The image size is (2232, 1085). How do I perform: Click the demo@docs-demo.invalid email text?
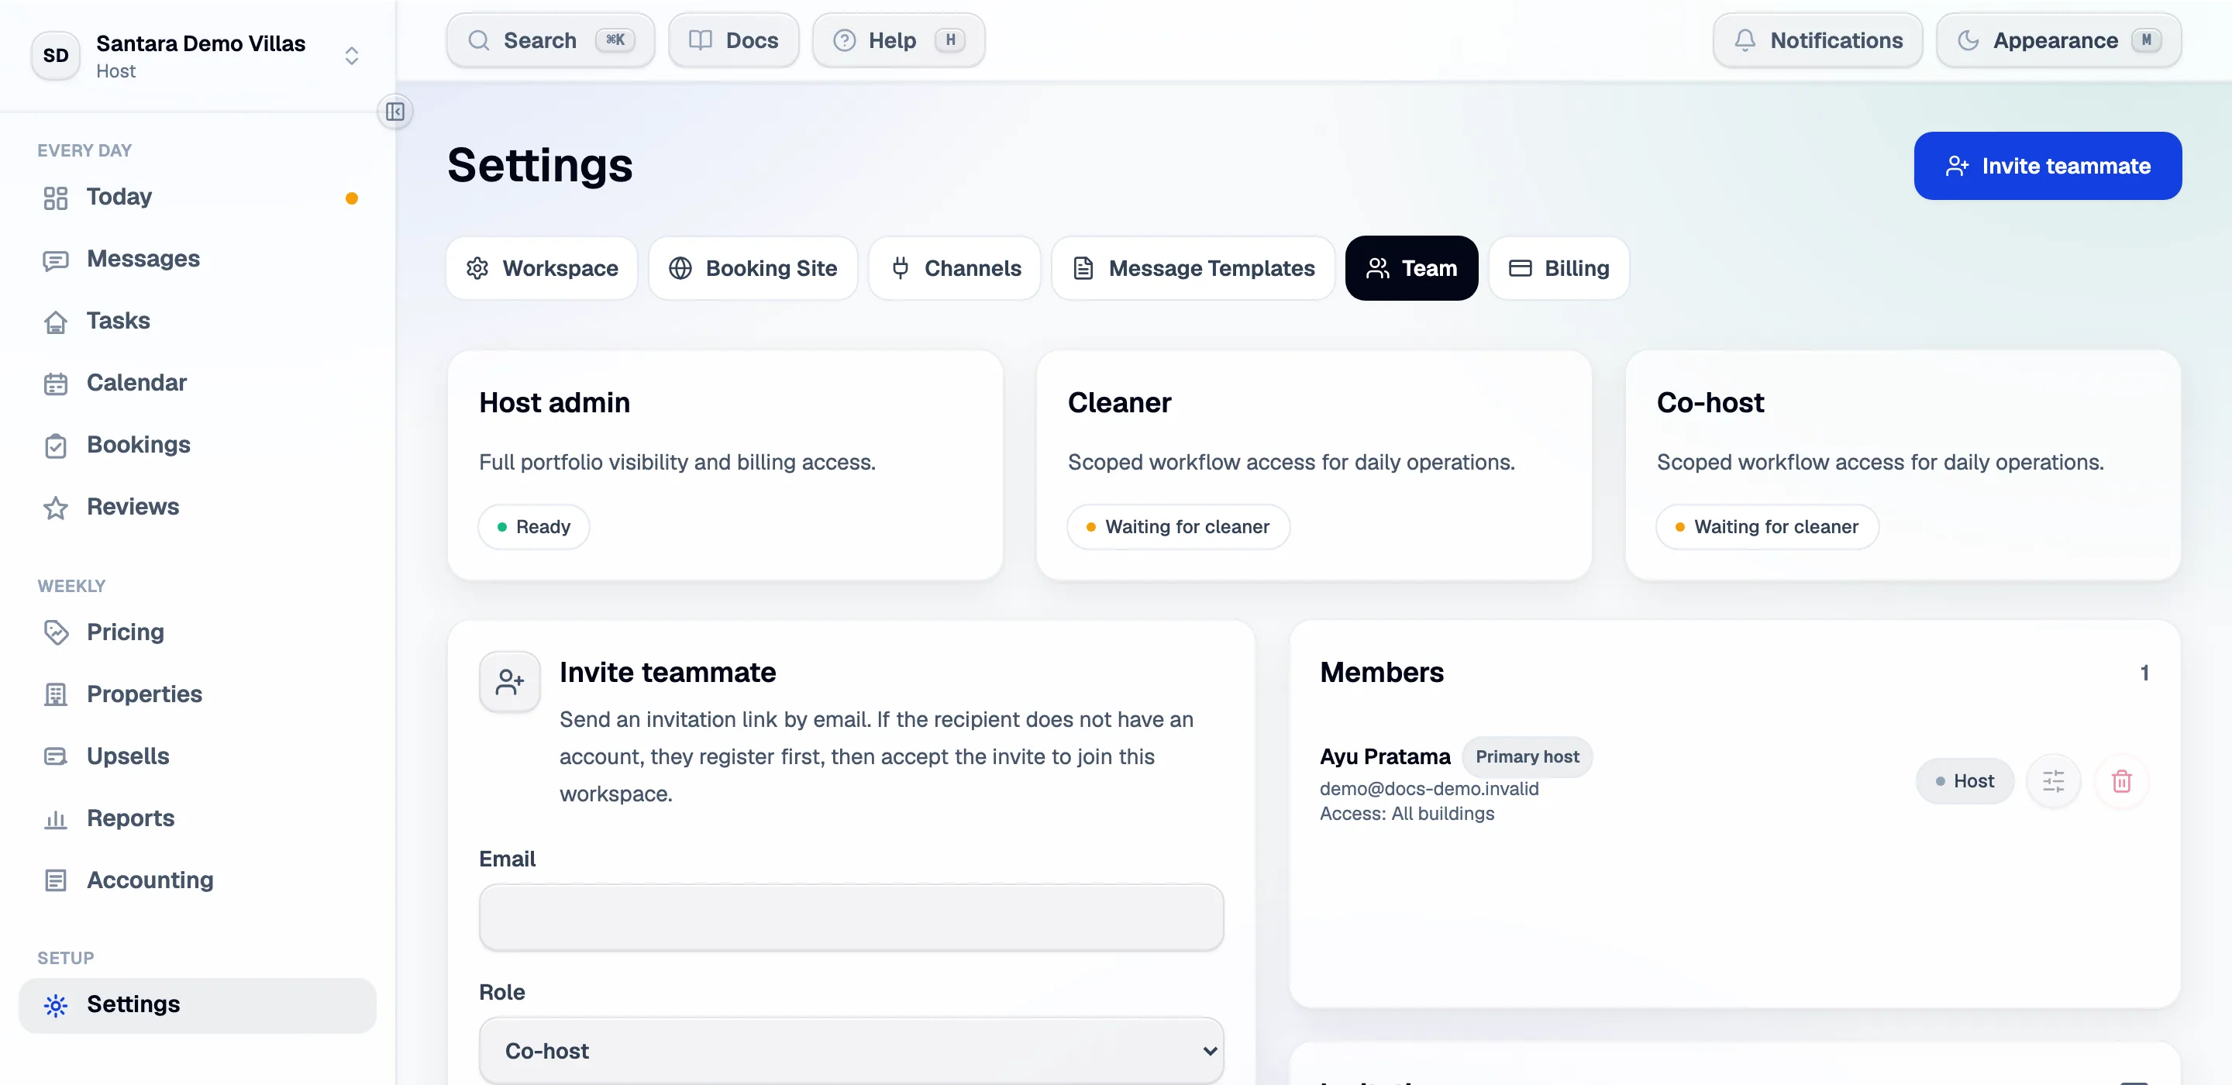[x=1429, y=789]
